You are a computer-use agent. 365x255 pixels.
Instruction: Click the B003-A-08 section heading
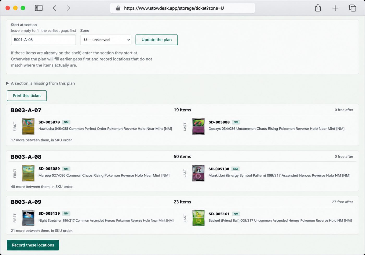[x=26, y=157]
